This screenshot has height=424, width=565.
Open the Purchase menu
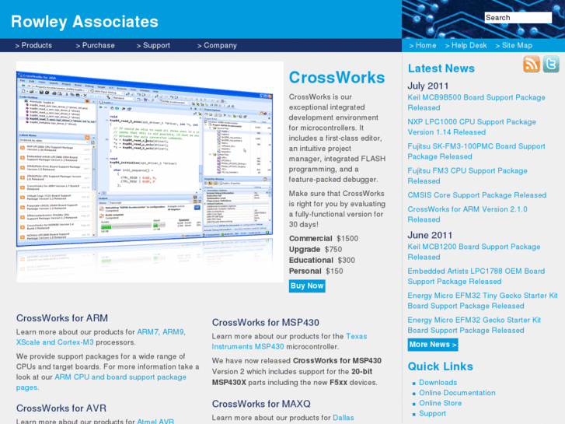pyautogui.click(x=95, y=45)
